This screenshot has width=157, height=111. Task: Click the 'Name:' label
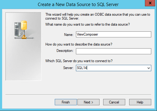coord(69,35)
